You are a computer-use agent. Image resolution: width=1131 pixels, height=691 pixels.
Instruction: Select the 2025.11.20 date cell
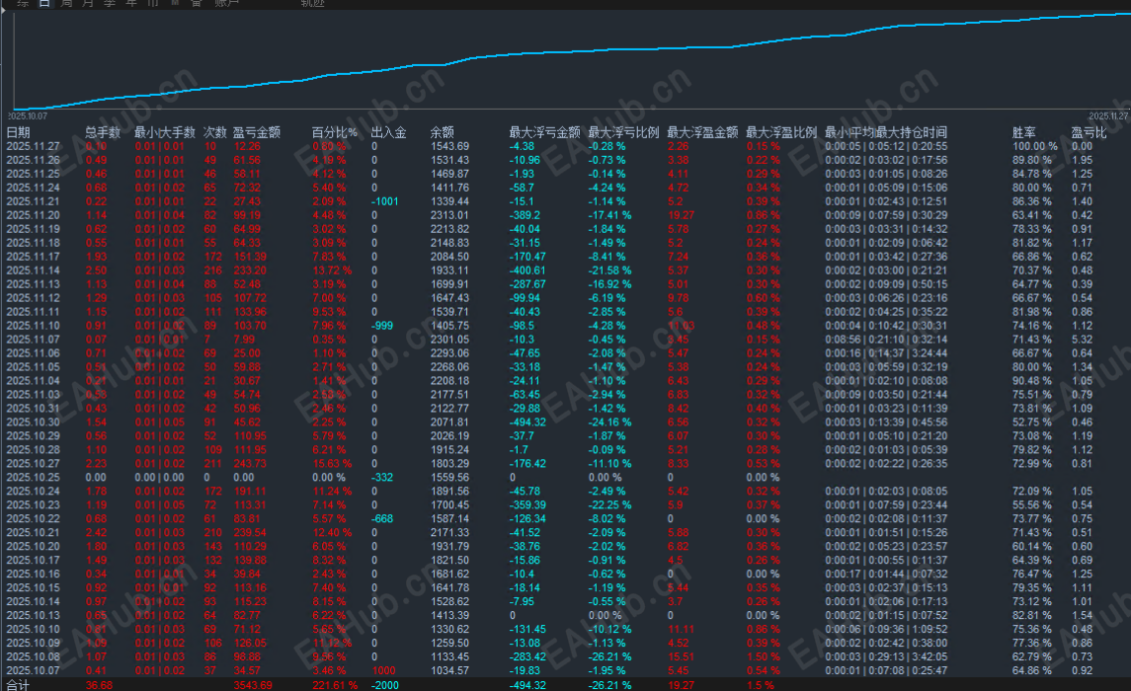[x=34, y=215]
